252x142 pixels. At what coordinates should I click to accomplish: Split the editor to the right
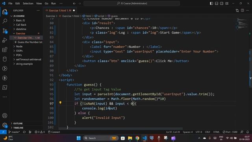tap(243, 11)
